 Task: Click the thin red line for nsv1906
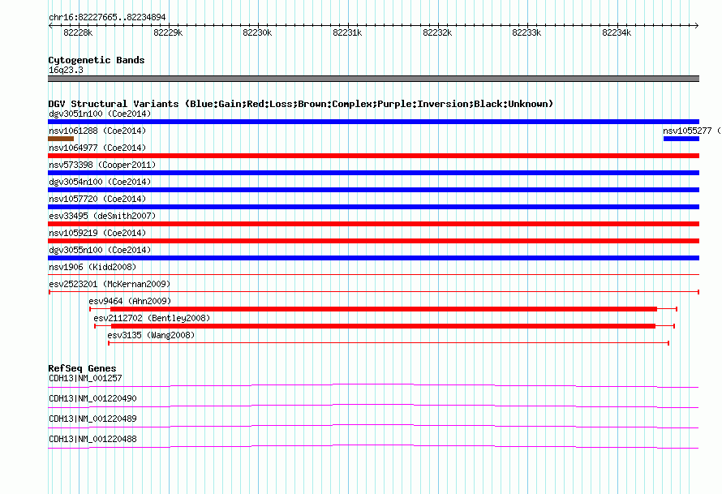pyautogui.click(x=373, y=275)
